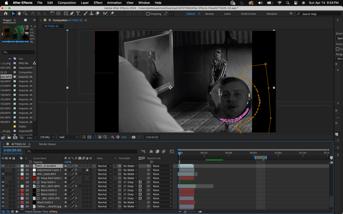Select the Pen tool
343x214 pixels.
point(72,14)
